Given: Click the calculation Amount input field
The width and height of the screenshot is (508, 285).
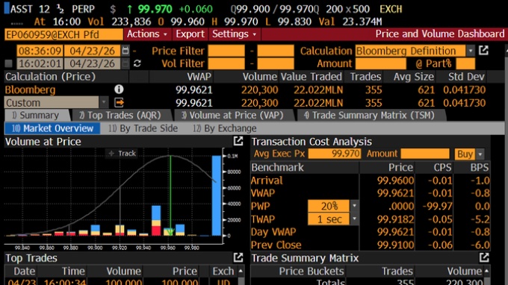Looking at the screenshot, I should coord(381,63).
